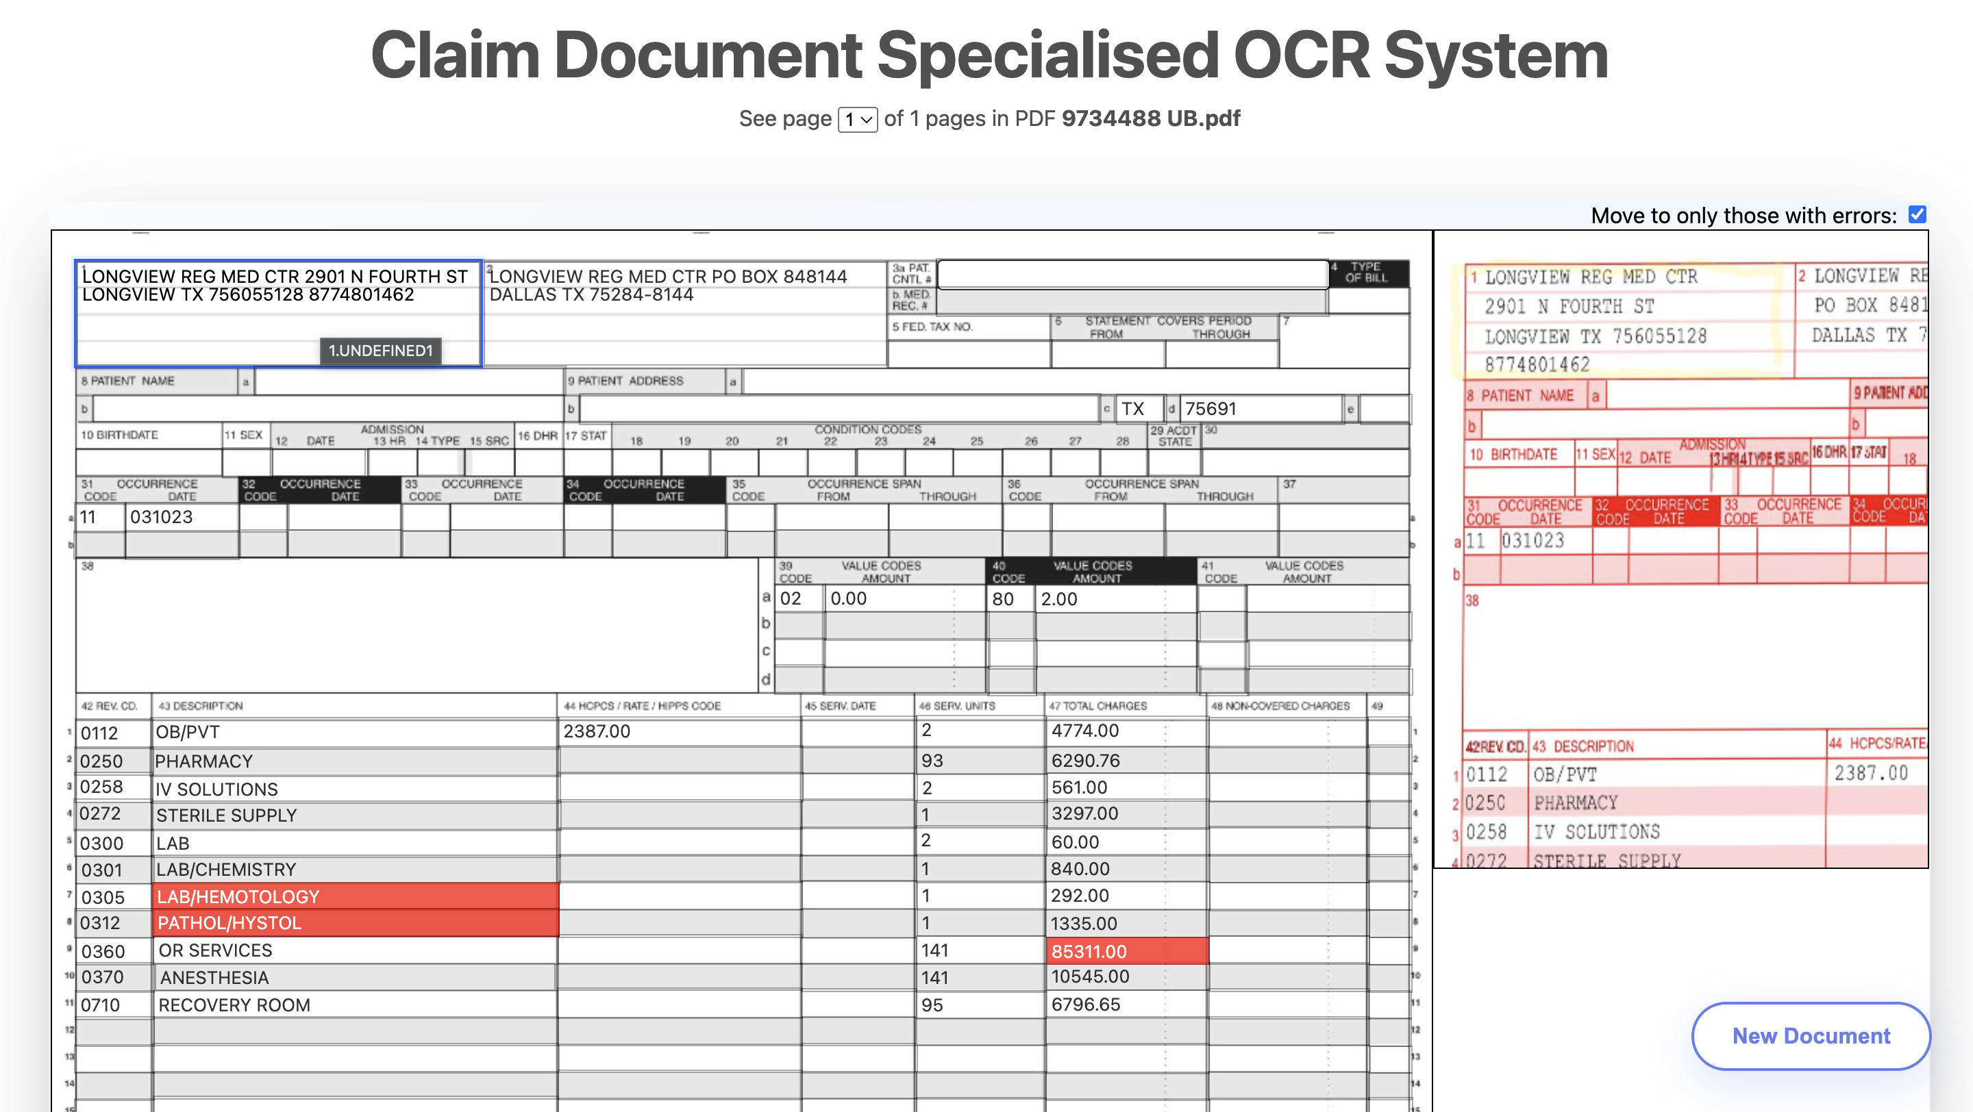The width and height of the screenshot is (1973, 1112).
Task: Select the flagged PATHOL/HYSTOL description cell
Action: pos(356,923)
